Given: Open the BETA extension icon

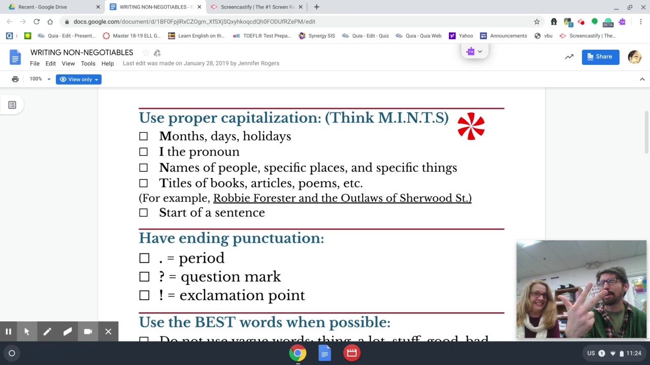Looking at the screenshot, I should pos(608,22).
